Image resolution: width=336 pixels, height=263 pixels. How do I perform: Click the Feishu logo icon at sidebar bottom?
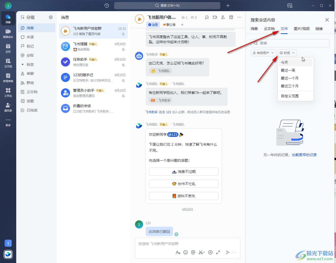8,254
